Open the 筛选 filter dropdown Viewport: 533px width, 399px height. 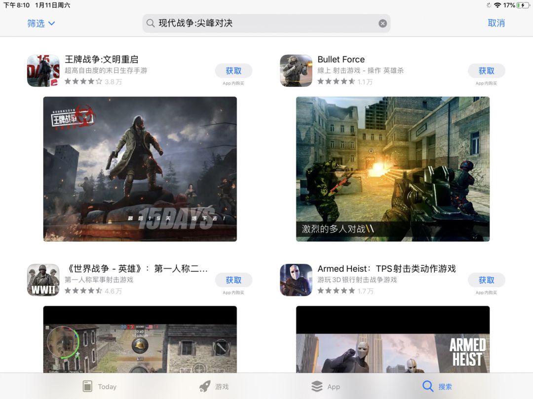coord(41,24)
